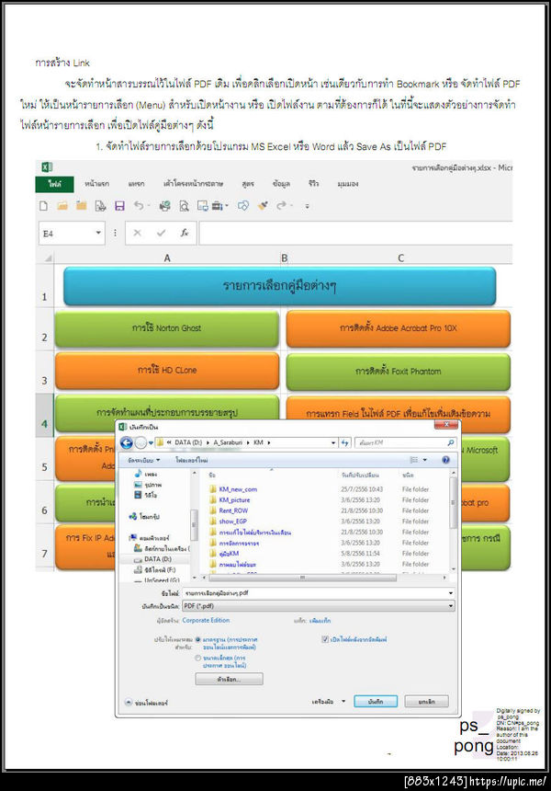The height and width of the screenshot is (791, 551).
Task: Click the Open folder icon in Excel toolbar
Action: point(62,206)
